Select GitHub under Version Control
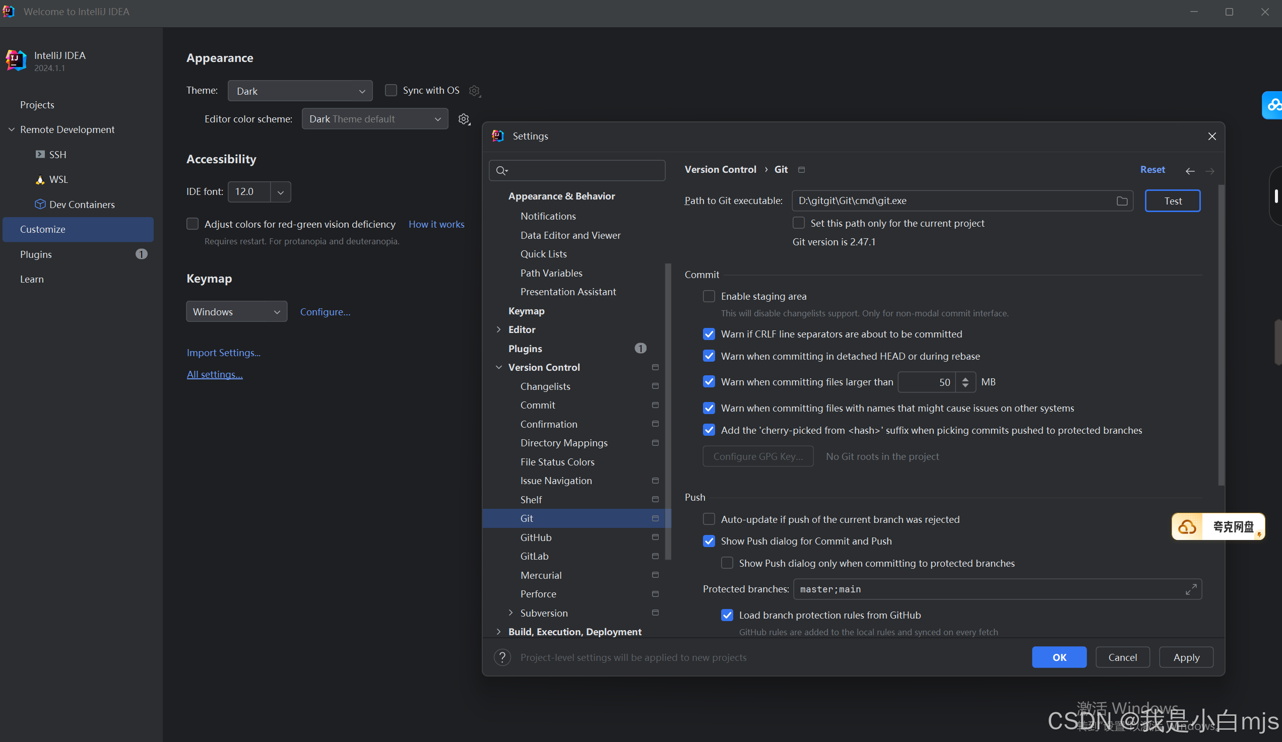This screenshot has height=742, width=1282. [x=536, y=537]
